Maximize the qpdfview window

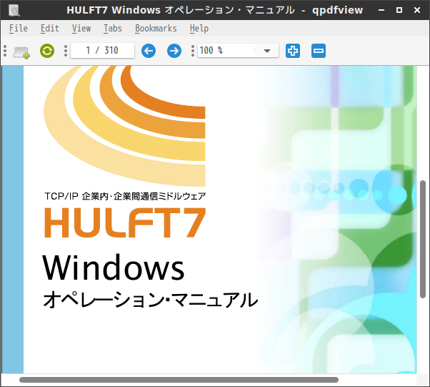[399, 10]
